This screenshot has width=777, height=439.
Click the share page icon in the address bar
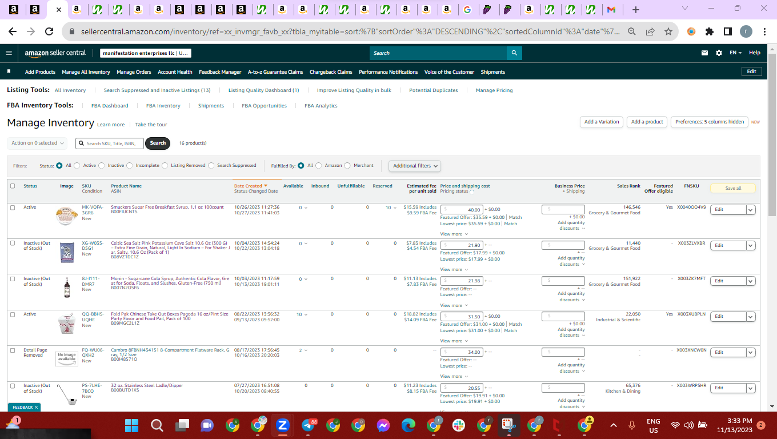pos(650,32)
